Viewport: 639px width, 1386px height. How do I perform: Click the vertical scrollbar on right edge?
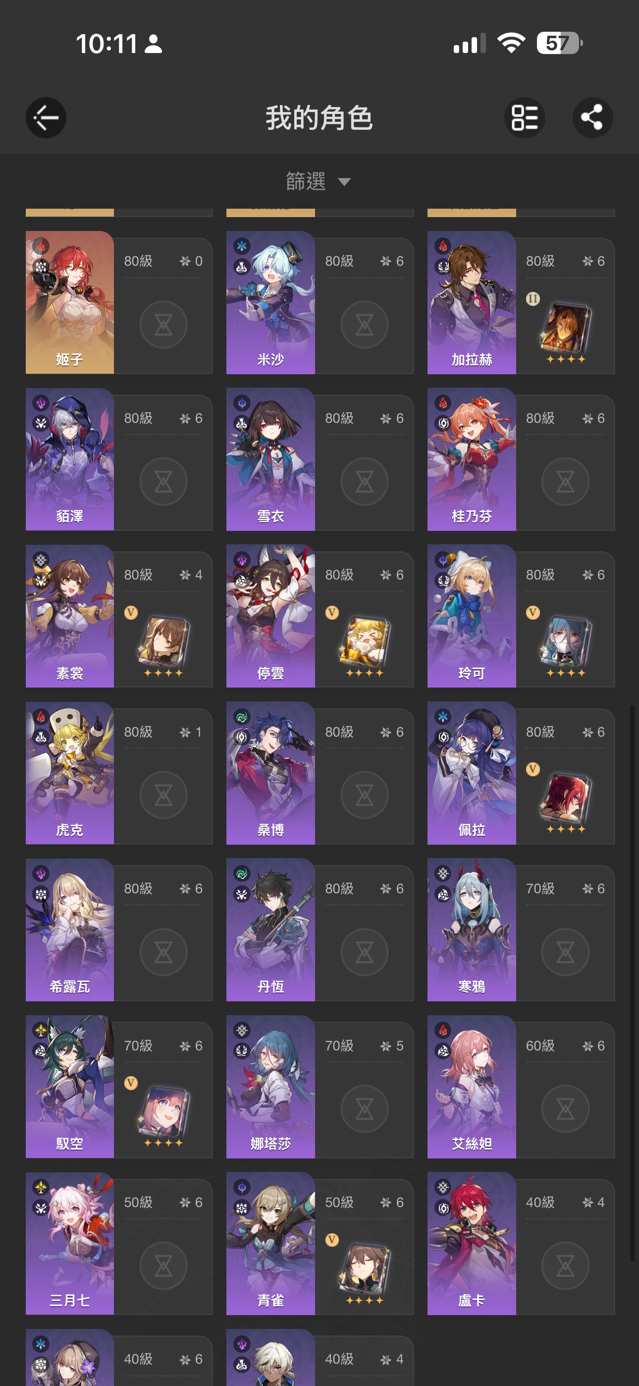coord(633,983)
